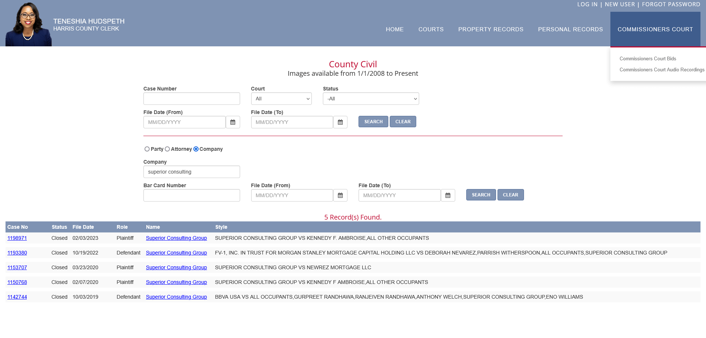The image size is (706, 338).
Task: Select file date 10/19/2022 cell
Action: 85,253
